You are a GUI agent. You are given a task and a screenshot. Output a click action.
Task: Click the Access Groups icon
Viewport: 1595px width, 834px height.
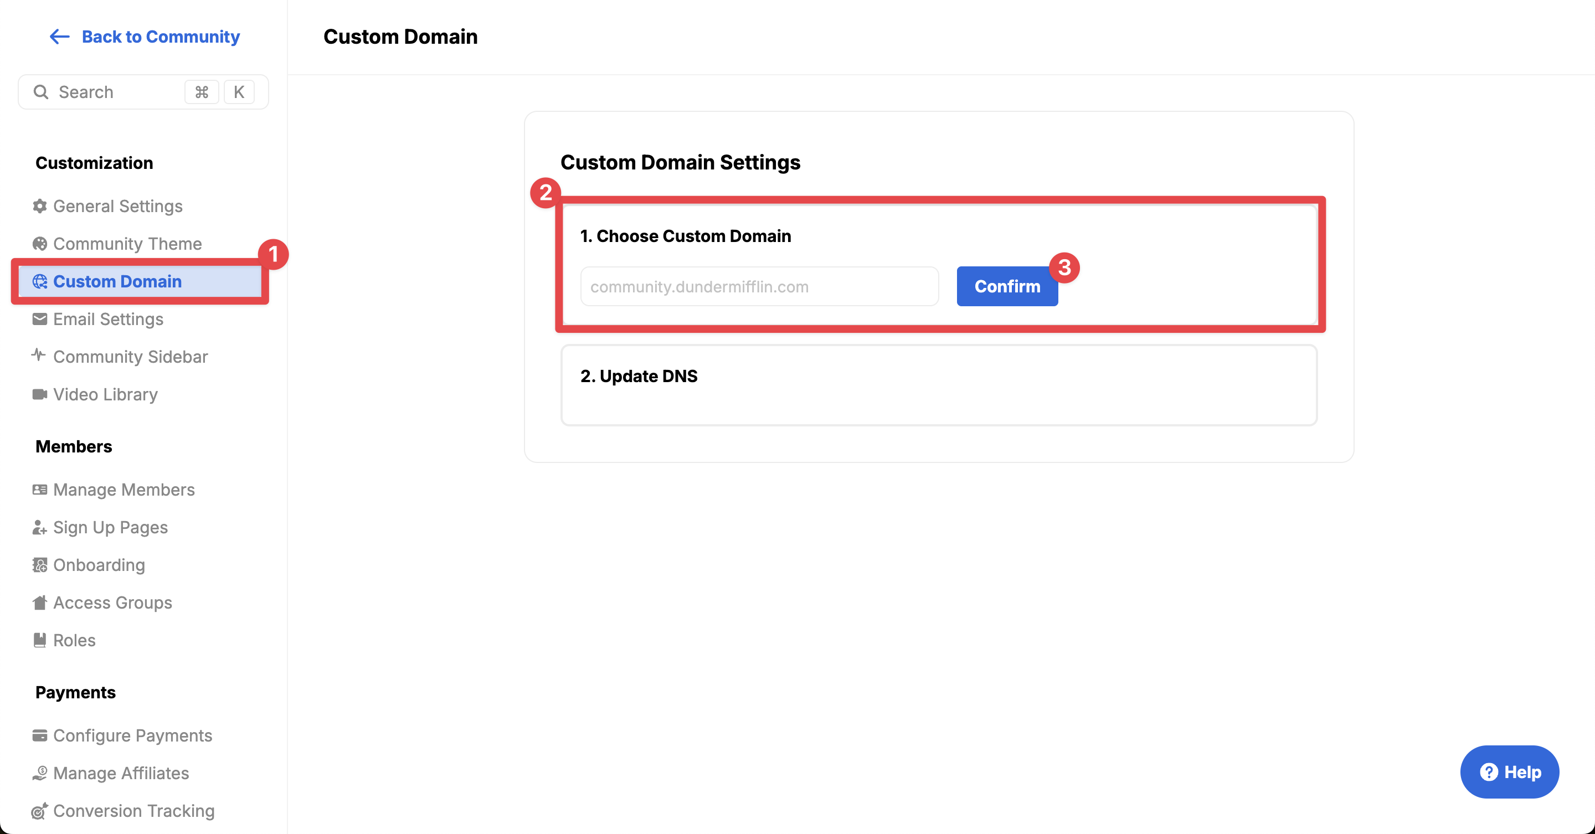coord(40,603)
